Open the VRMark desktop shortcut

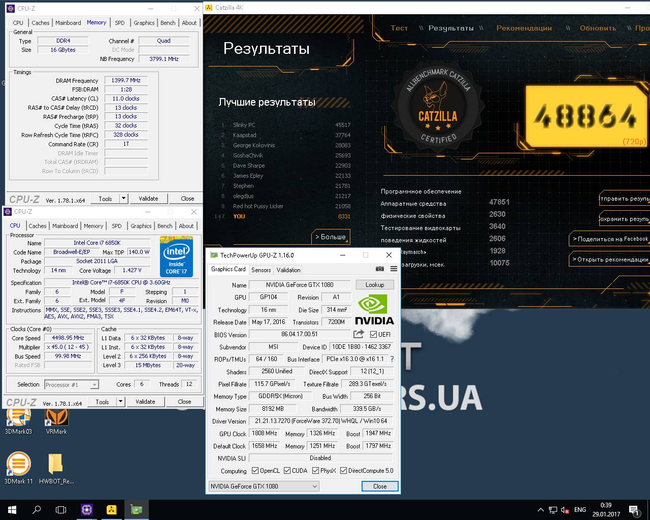pyautogui.click(x=56, y=421)
